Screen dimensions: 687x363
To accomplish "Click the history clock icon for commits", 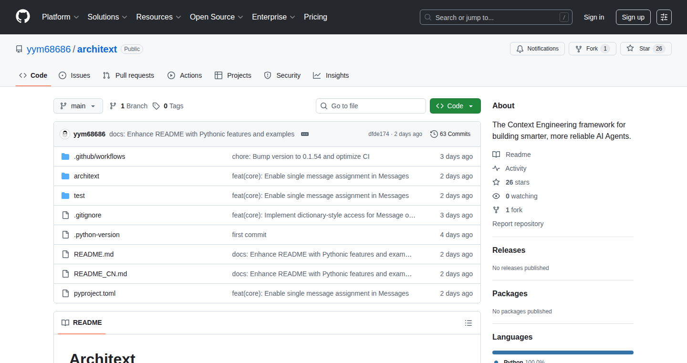I will (x=434, y=134).
